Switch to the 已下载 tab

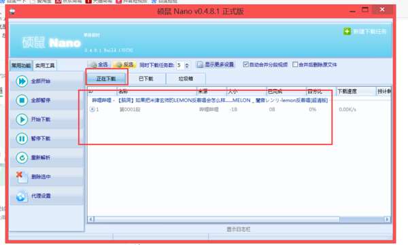(146, 79)
